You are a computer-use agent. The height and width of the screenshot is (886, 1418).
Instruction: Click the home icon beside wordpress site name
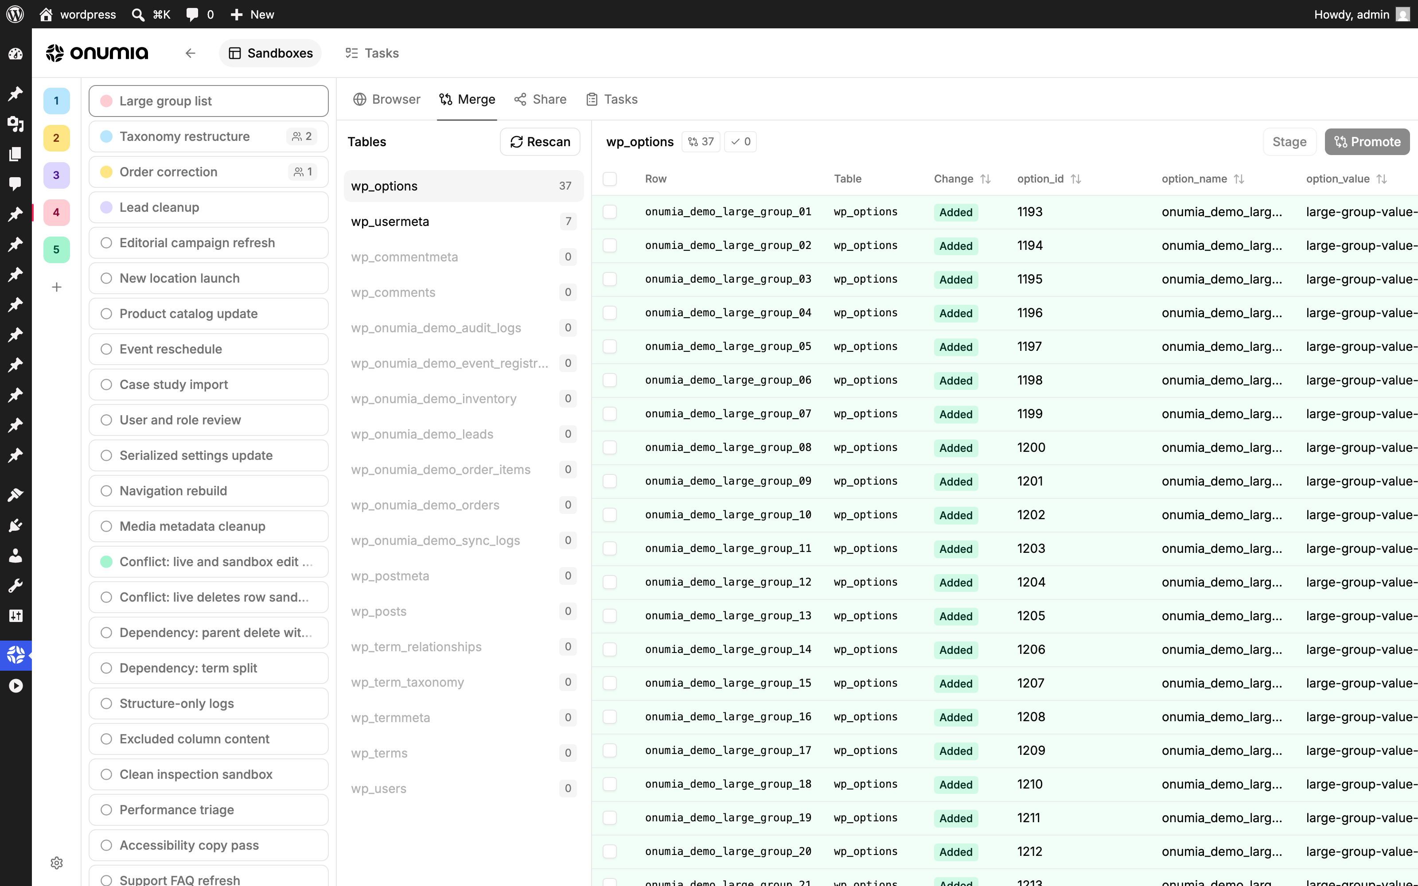pyautogui.click(x=46, y=14)
